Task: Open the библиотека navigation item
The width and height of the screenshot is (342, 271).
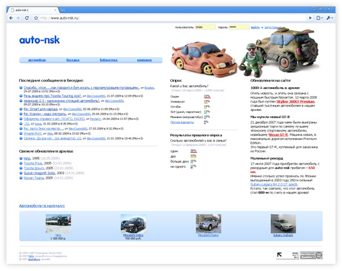Action: (108, 60)
